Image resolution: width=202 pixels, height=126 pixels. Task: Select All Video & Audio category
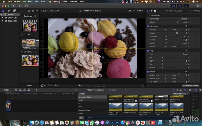pyautogui.click(x=93, y=97)
